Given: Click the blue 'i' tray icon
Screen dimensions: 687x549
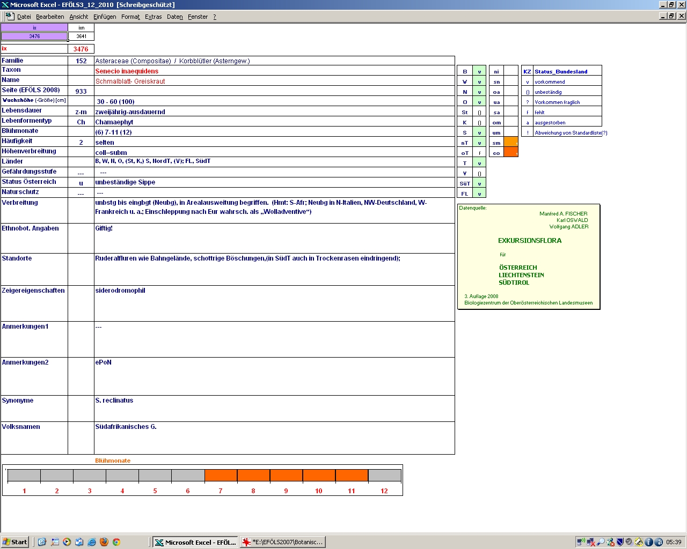Looking at the screenshot, I should pos(648,542).
